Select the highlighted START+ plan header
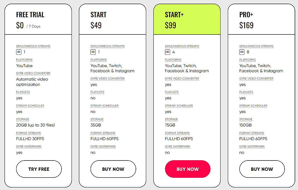298x190 pixels. (174, 15)
